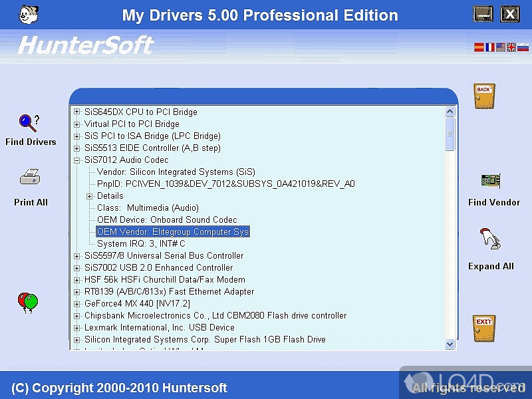Click the Find Drivers label
Image resolution: width=532 pixels, height=399 pixels.
31,142
